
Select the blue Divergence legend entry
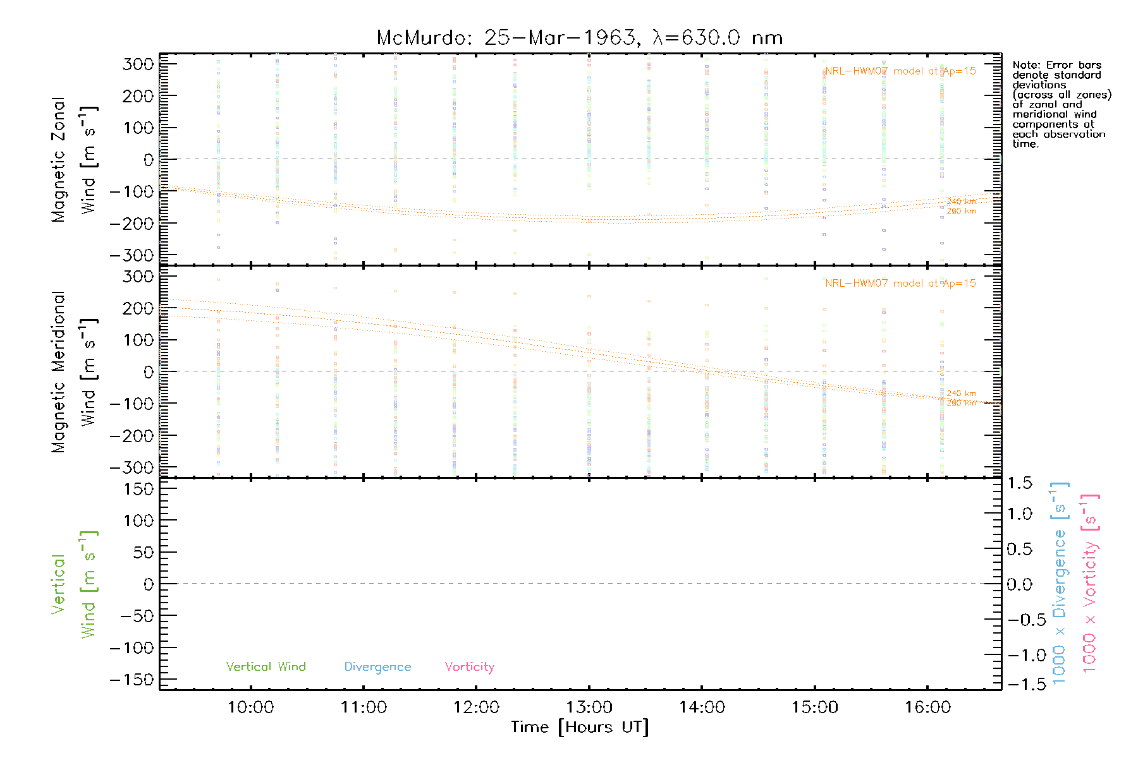pos(377,667)
